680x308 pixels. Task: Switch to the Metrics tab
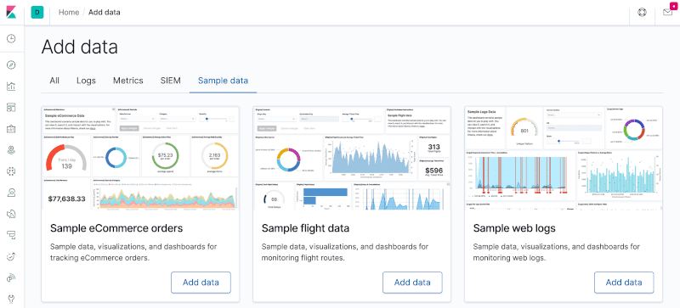128,81
